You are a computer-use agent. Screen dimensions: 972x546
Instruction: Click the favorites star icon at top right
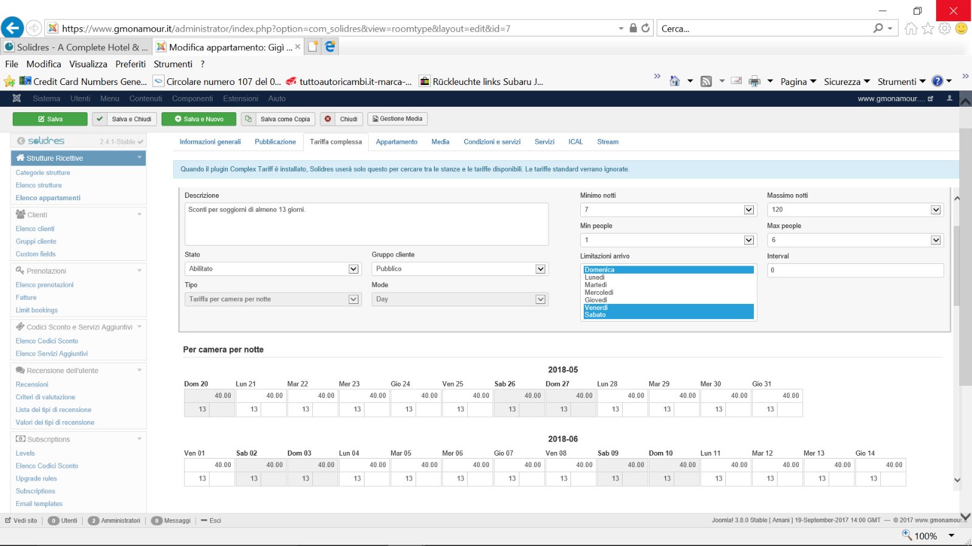click(928, 29)
